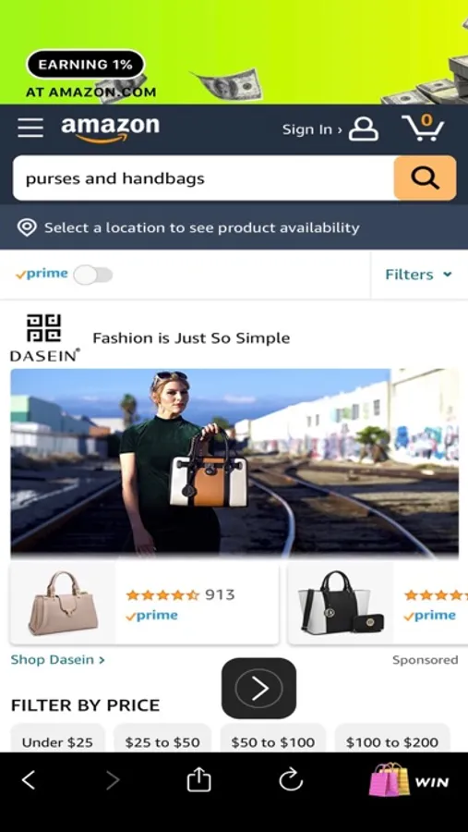The image size is (468, 832).
Task: Open the share sheet icon
Action: tap(198, 780)
